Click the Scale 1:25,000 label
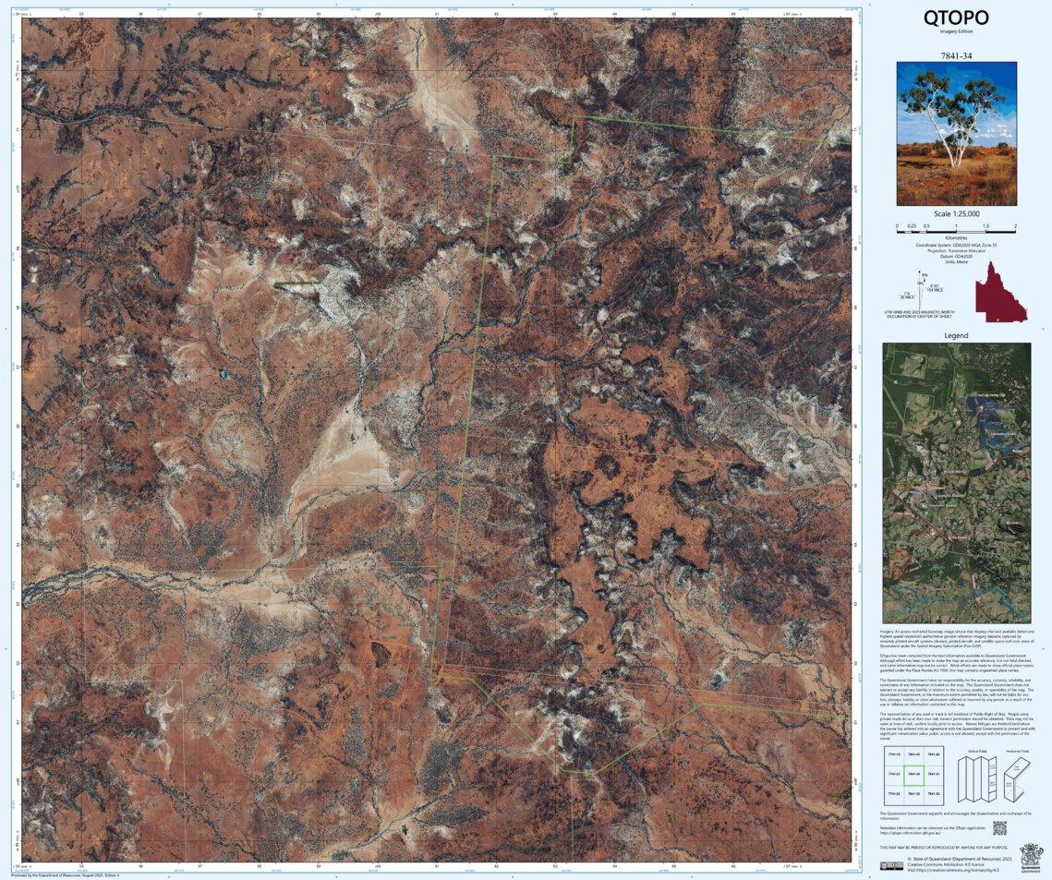 (x=956, y=213)
